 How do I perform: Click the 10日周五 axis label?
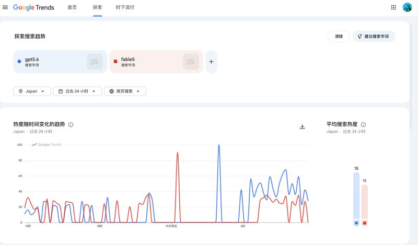pyautogui.click(x=171, y=226)
